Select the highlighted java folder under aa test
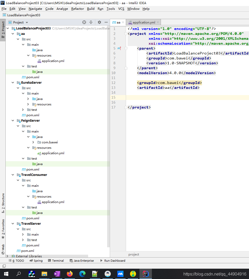Screen dimensions: 249x279 pos(58,72)
